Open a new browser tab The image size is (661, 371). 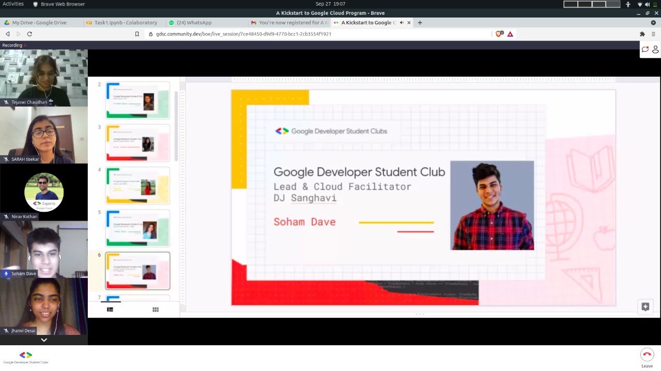pyautogui.click(x=420, y=23)
